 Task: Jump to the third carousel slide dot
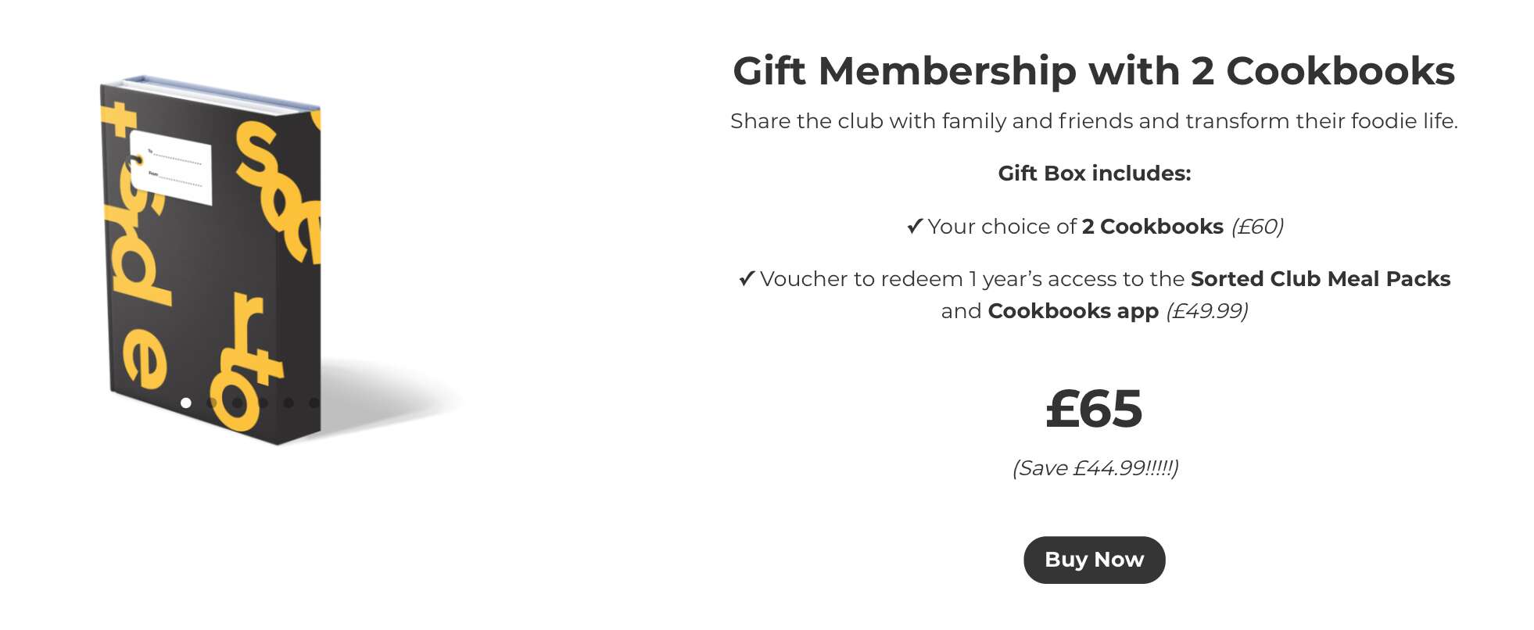coord(237,403)
